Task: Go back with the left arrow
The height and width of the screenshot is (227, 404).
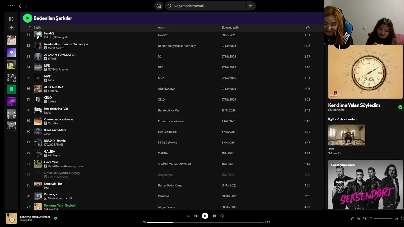Action: click(20, 6)
